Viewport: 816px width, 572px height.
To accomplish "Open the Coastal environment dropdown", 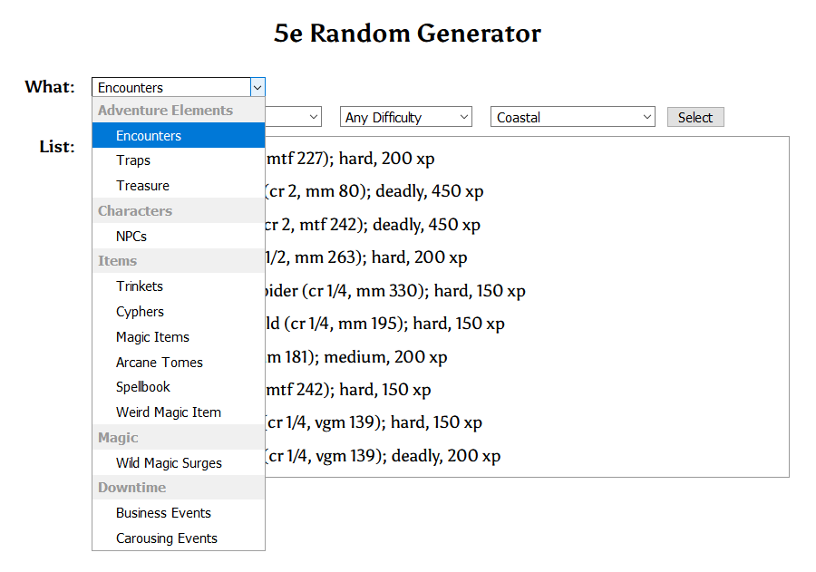I will pos(572,116).
